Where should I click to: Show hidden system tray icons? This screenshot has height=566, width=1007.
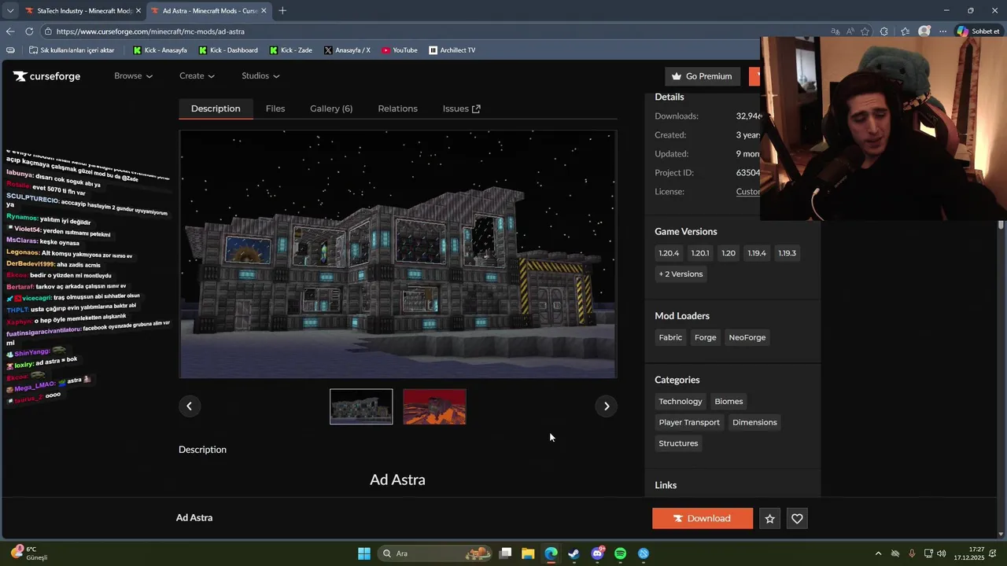pyautogui.click(x=878, y=553)
